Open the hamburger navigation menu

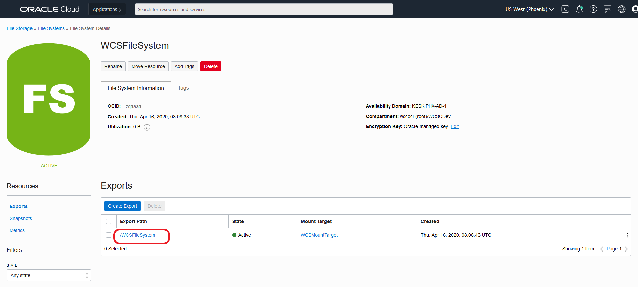(7, 9)
